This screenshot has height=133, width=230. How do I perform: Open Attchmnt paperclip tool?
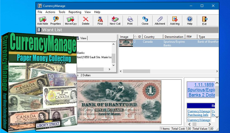tap(160, 21)
